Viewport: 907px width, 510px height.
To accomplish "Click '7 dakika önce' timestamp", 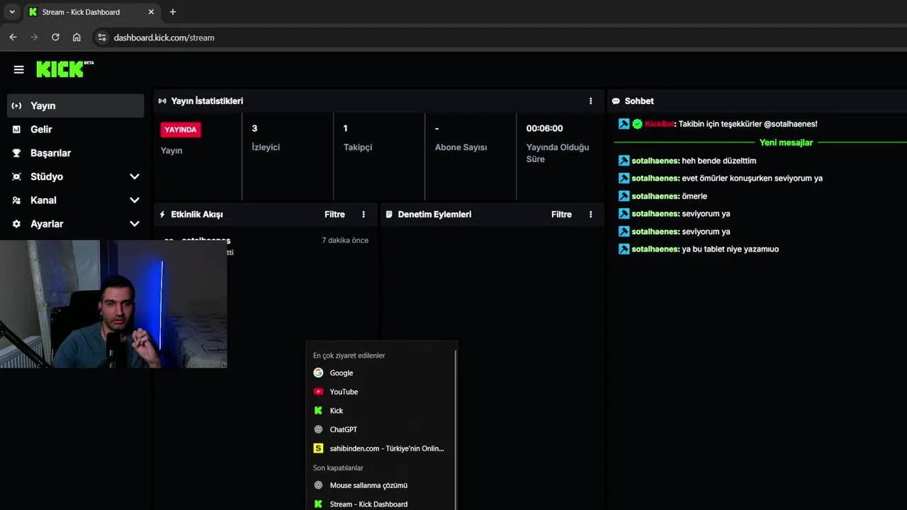I will pos(345,240).
